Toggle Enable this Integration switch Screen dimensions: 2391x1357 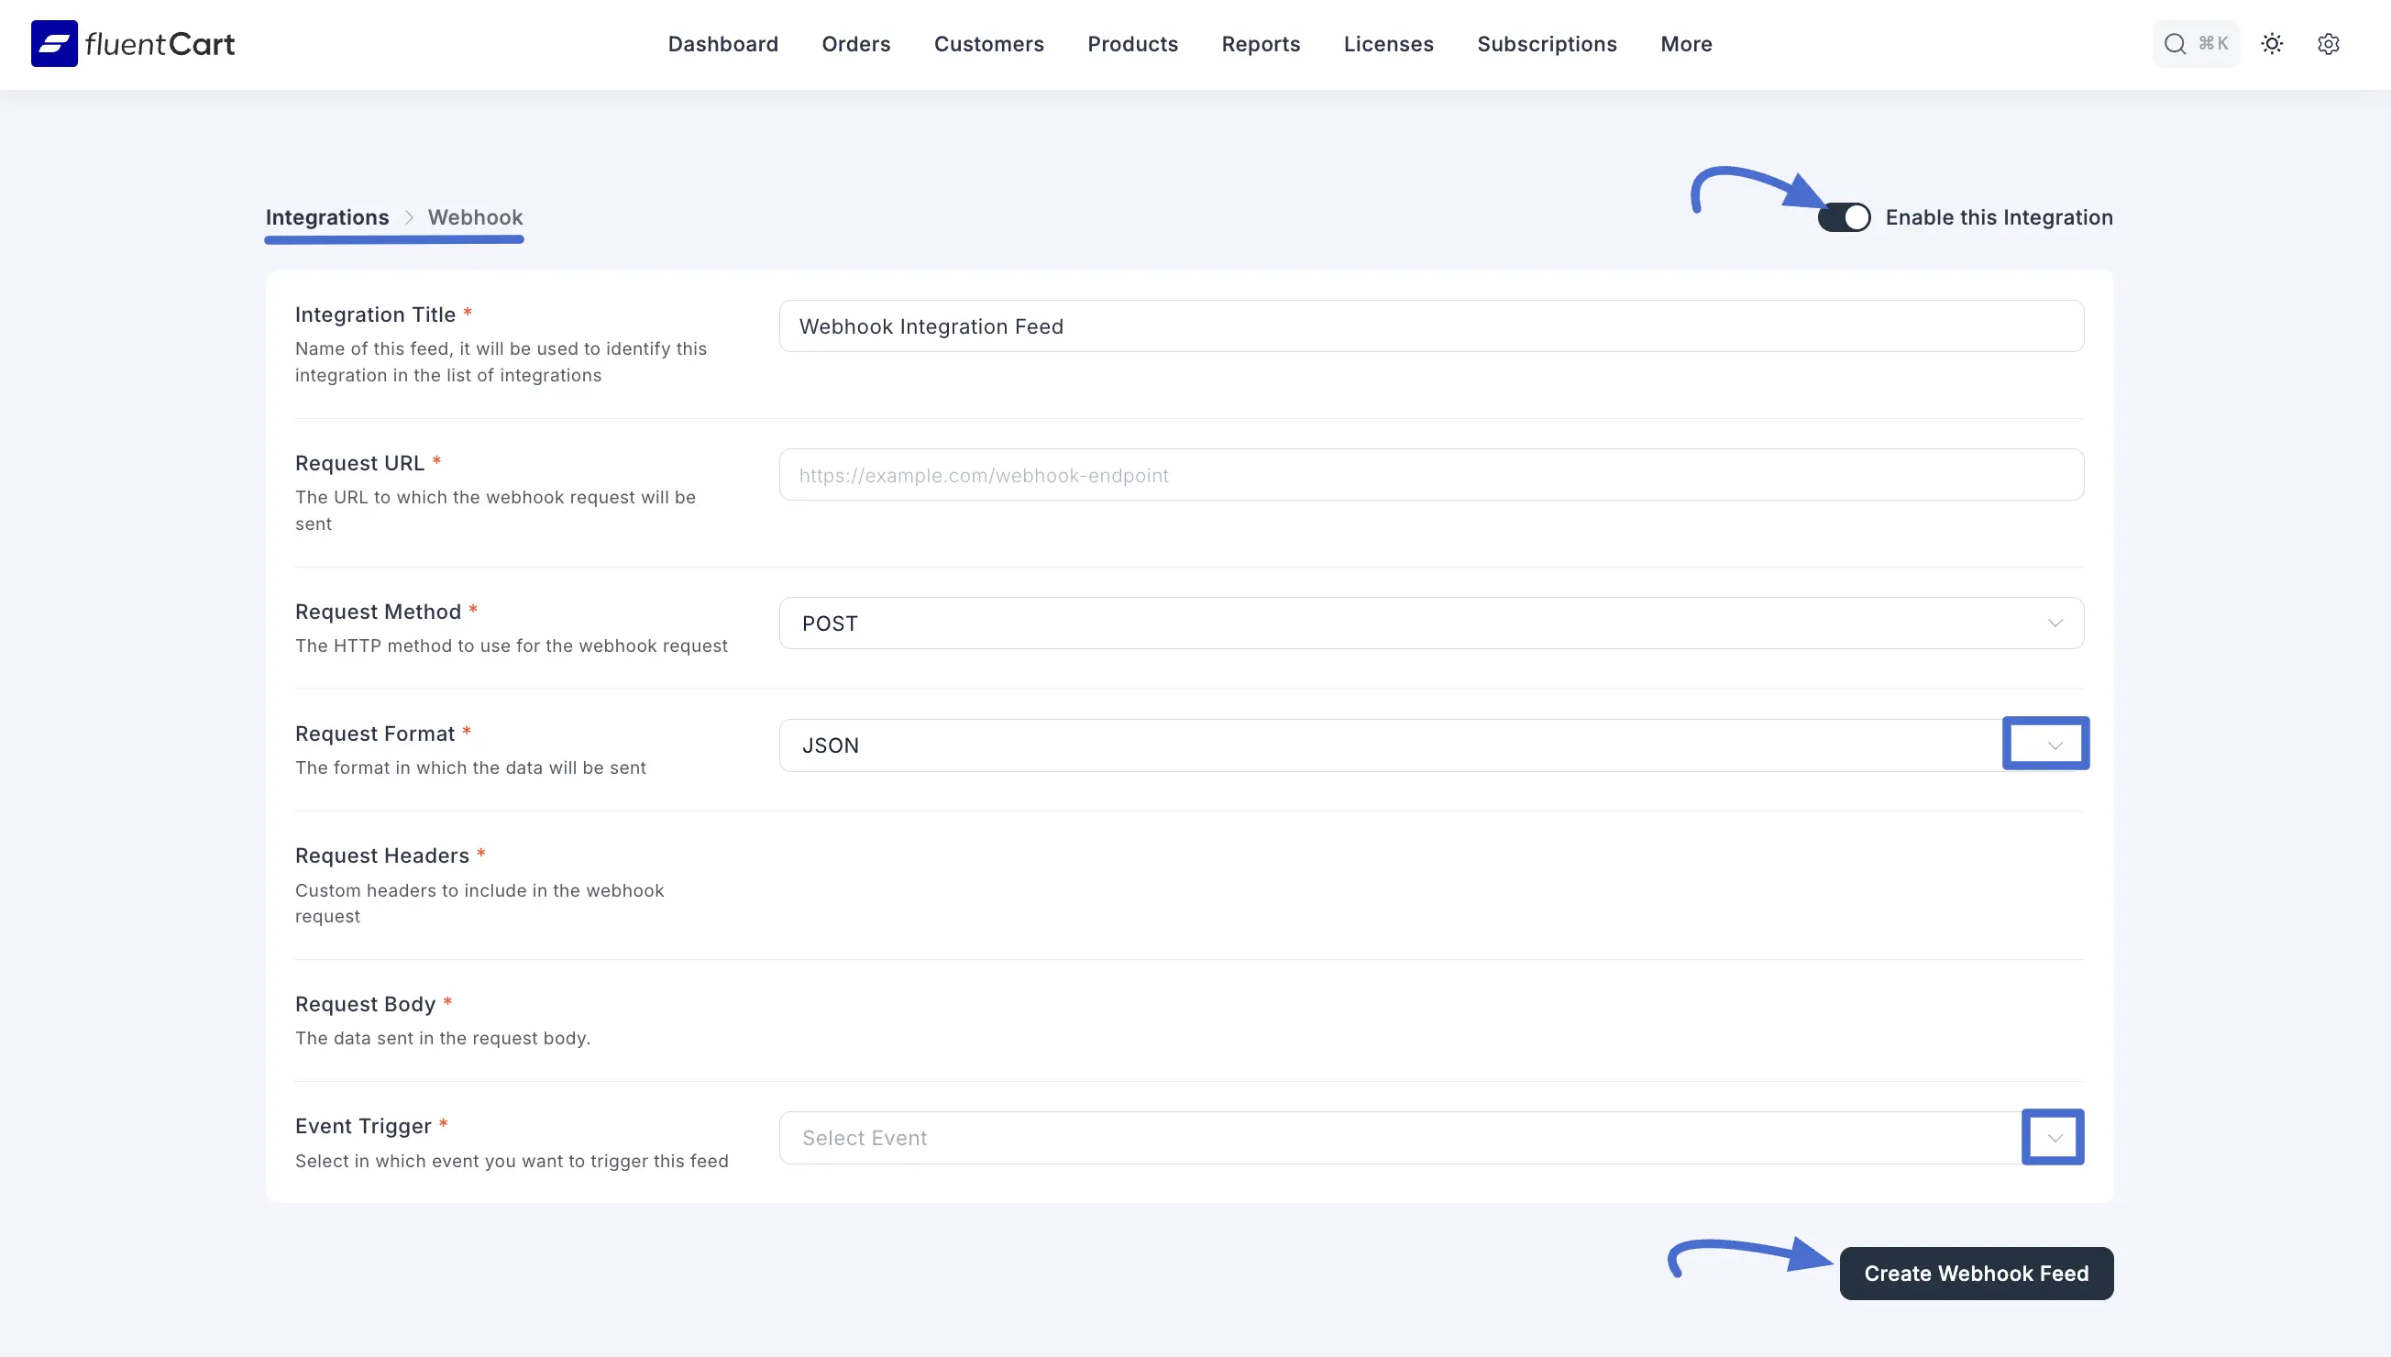[1843, 217]
